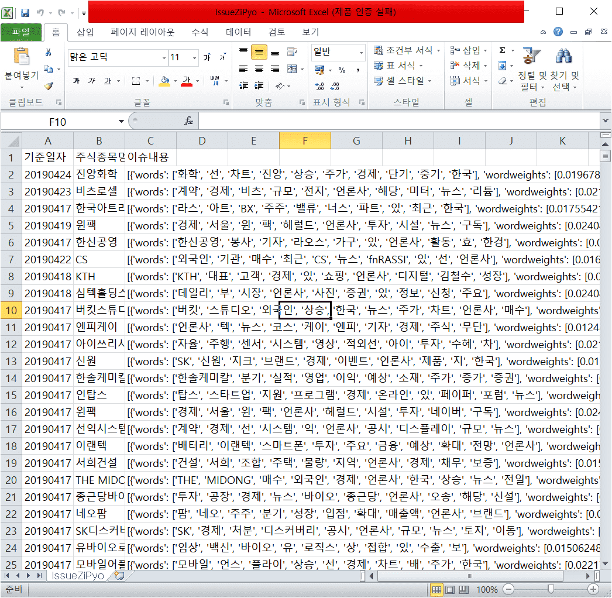This screenshot has width=612, height=598.
Task: Switch to Page Layout (페이지 레이아웃) tab
Action: click(x=142, y=32)
